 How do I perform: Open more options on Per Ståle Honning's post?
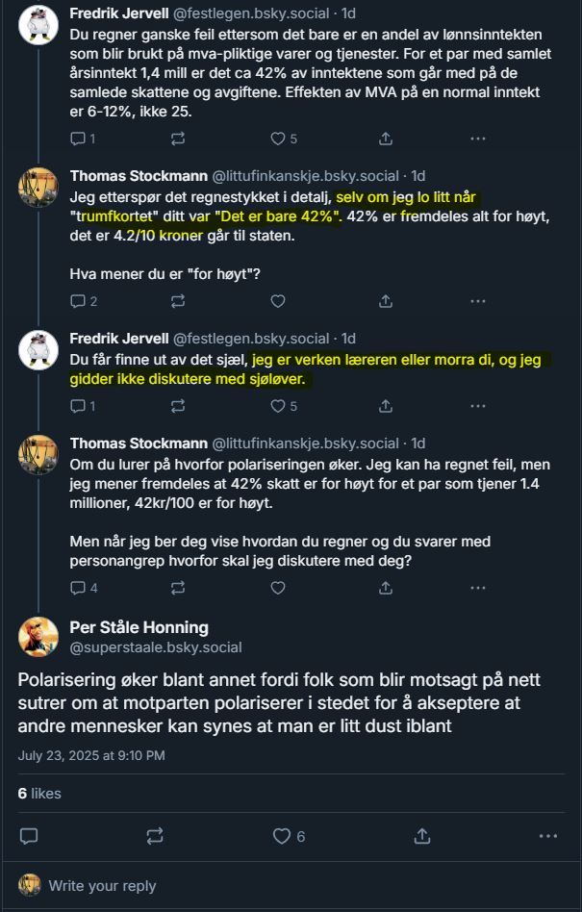pos(548,836)
